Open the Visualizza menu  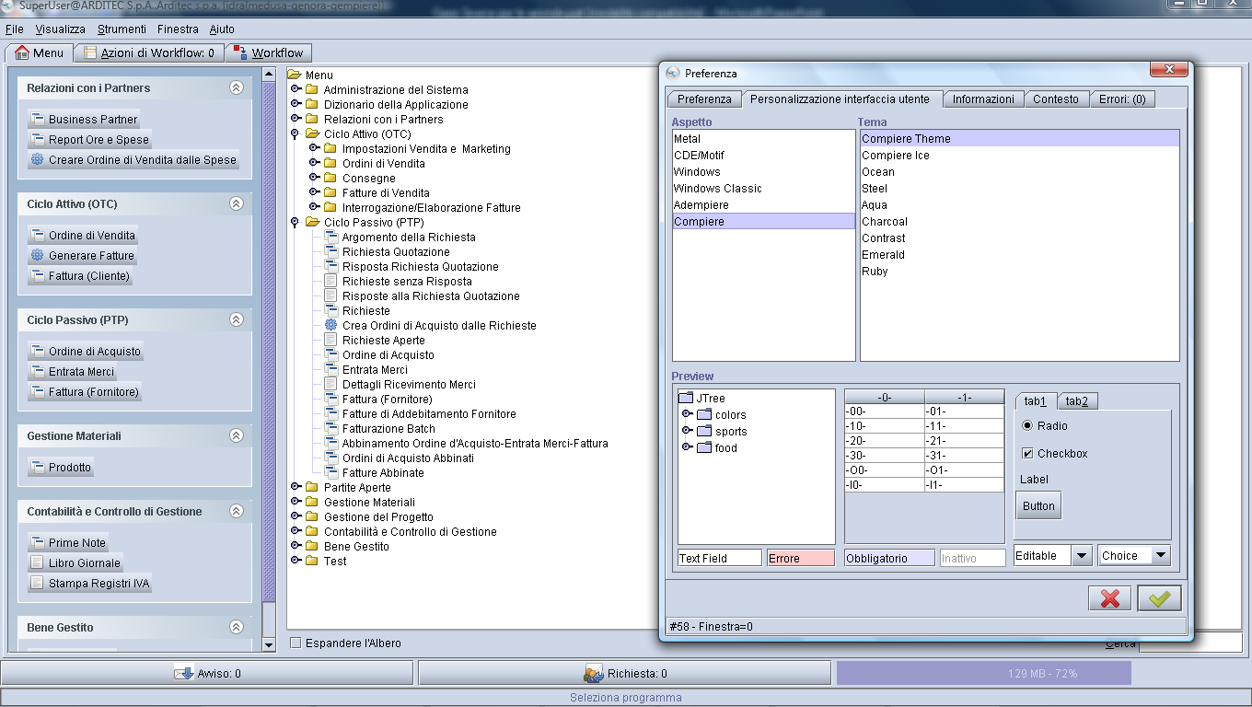tap(60, 29)
